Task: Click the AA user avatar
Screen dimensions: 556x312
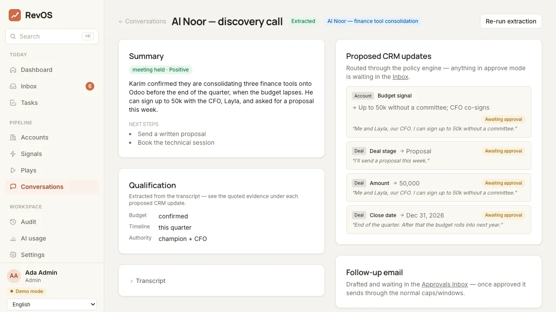Action: (x=14, y=276)
